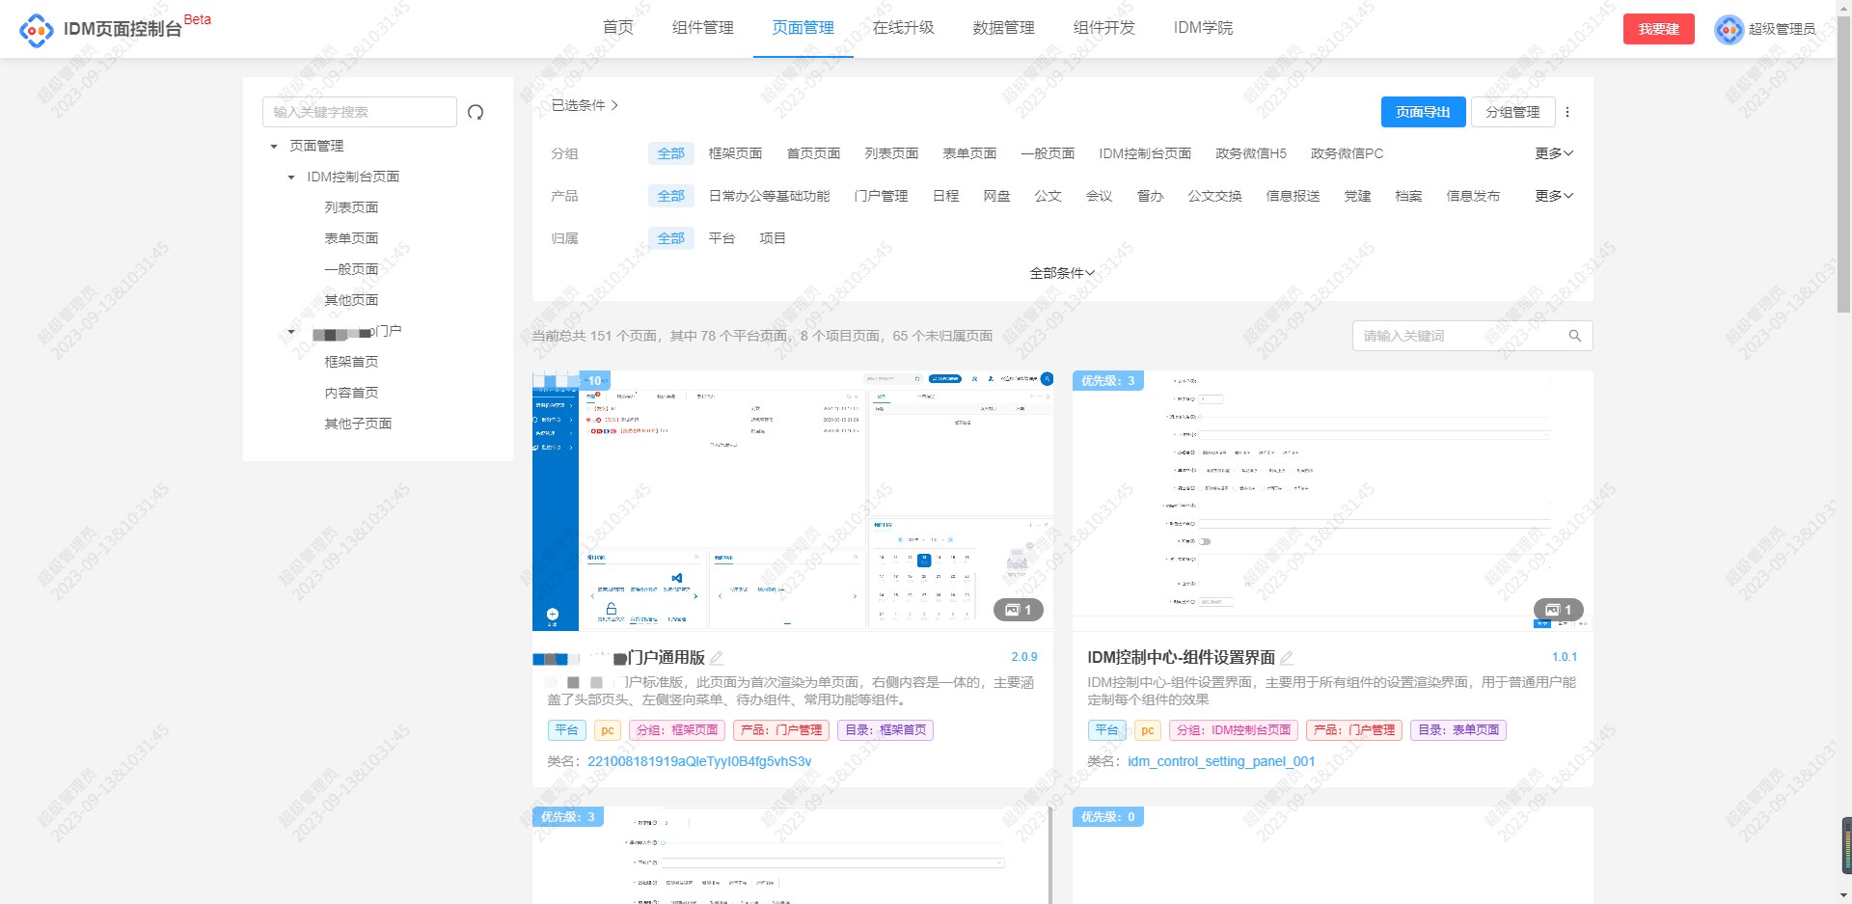Viewport: 1852px width, 904px height.
Task: Filter 产品 by 信息发布
Action: coord(1473,196)
